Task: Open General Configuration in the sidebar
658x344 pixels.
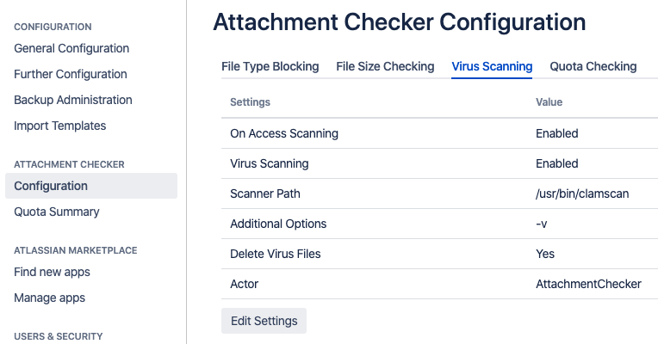Action: (71, 48)
